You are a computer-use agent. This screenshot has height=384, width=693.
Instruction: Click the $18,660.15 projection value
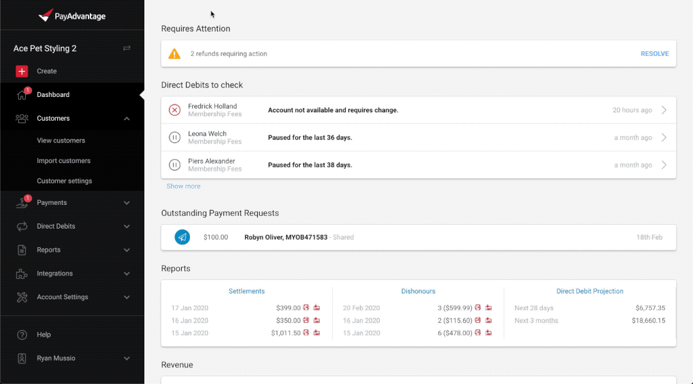point(648,320)
